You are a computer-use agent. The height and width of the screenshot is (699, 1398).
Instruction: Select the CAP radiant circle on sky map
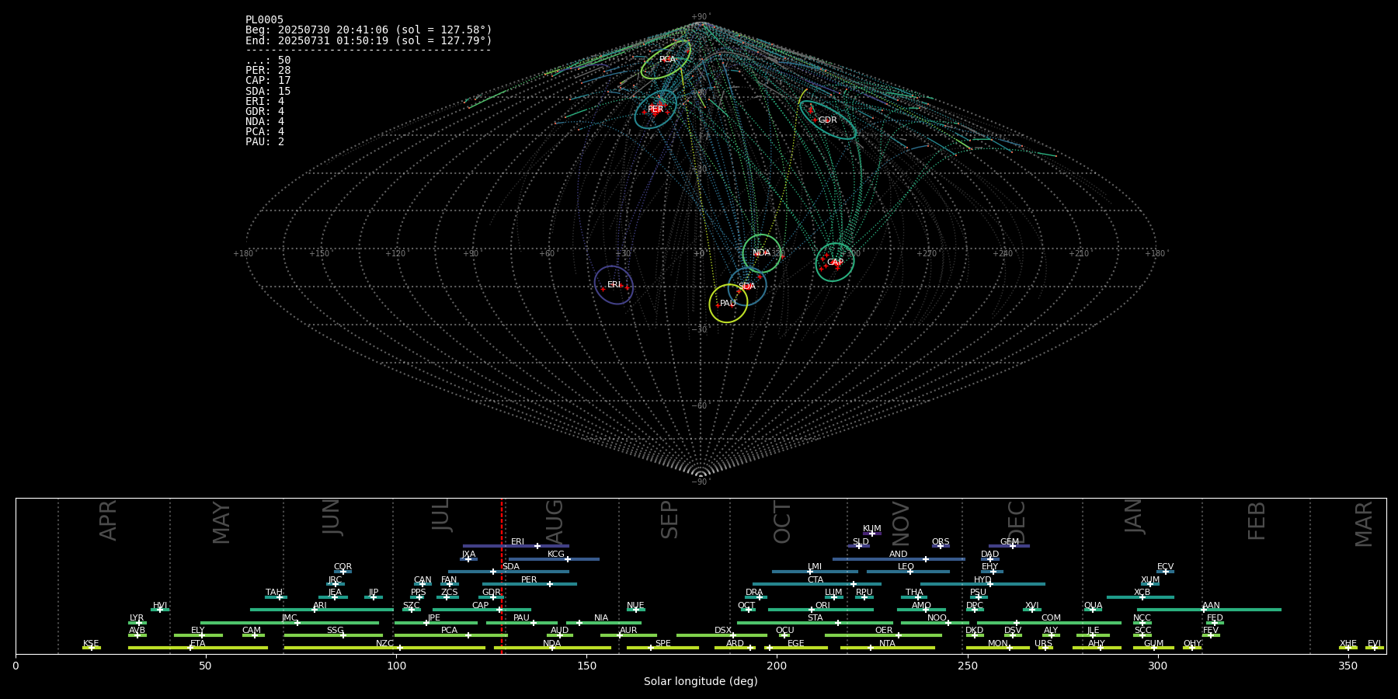[x=835, y=263]
